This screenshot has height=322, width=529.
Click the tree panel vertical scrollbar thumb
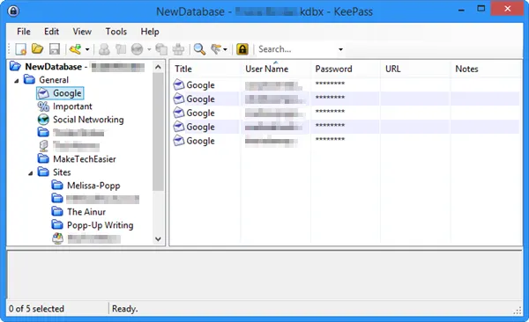(x=158, y=132)
